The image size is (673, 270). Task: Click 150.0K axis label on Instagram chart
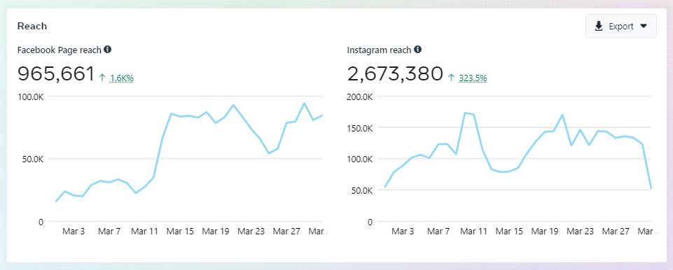tap(360, 128)
